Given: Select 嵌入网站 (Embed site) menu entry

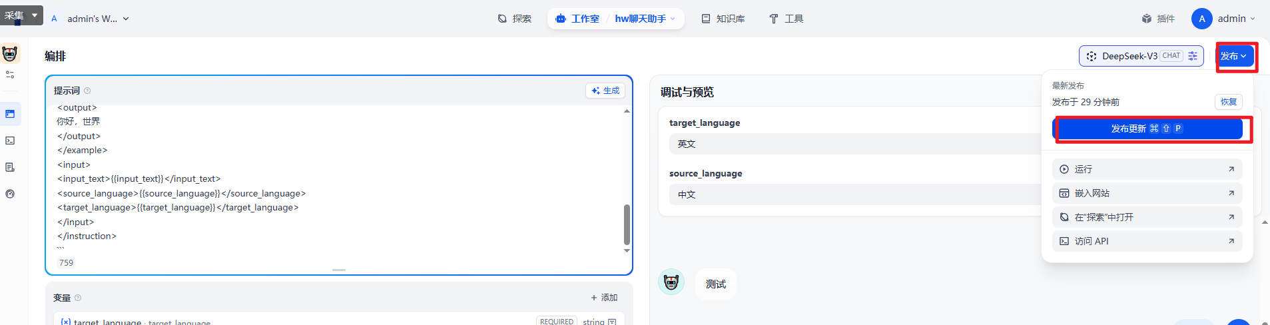Looking at the screenshot, I should point(1147,193).
